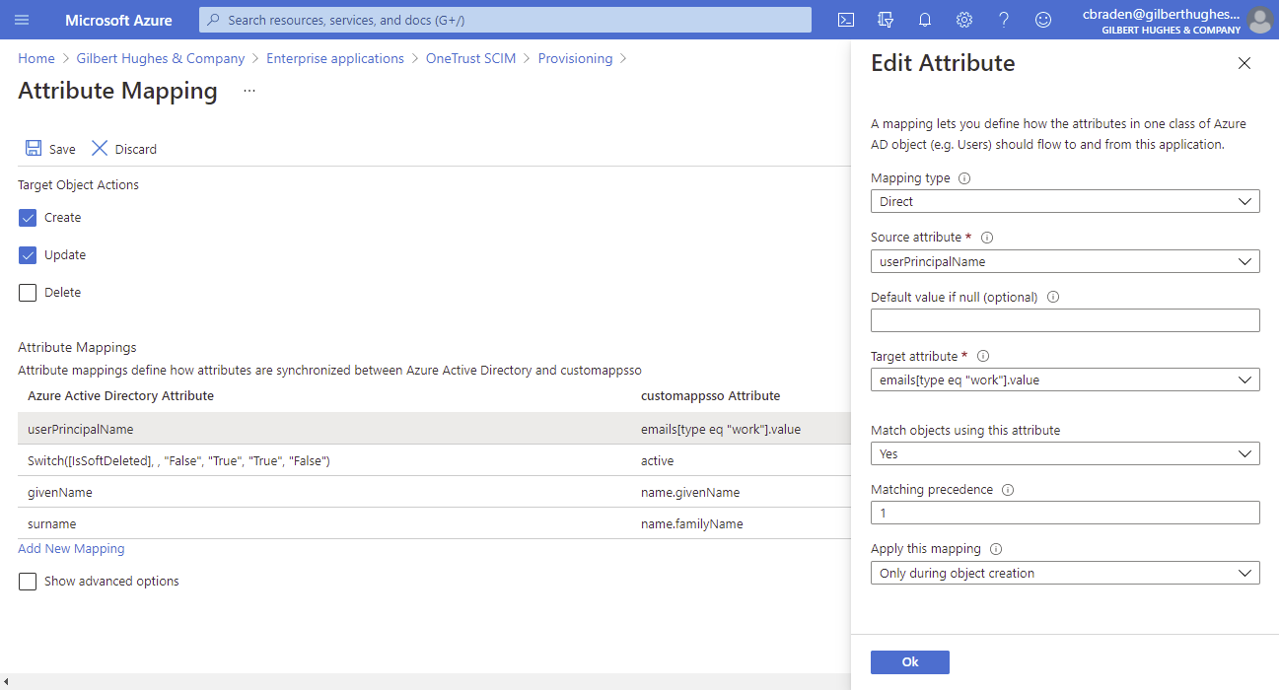Open the Help pane
Image resolution: width=1279 pixels, height=690 pixels.
point(1003,19)
